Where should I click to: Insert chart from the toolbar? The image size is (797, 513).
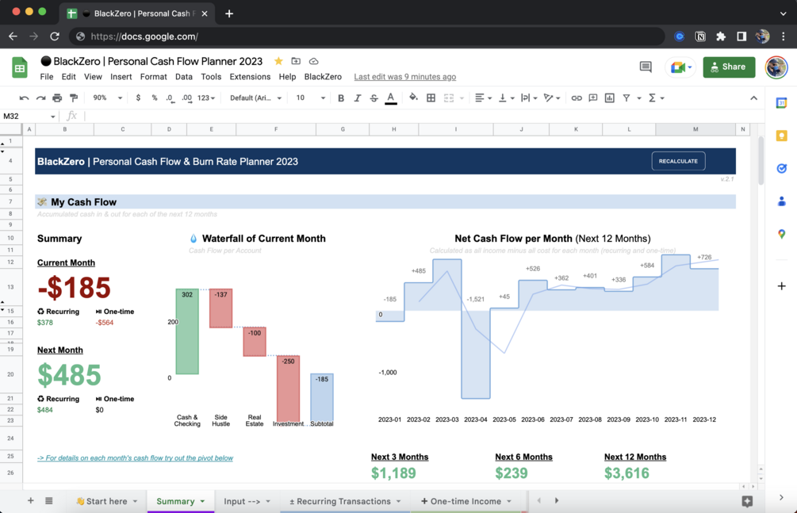click(609, 98)
